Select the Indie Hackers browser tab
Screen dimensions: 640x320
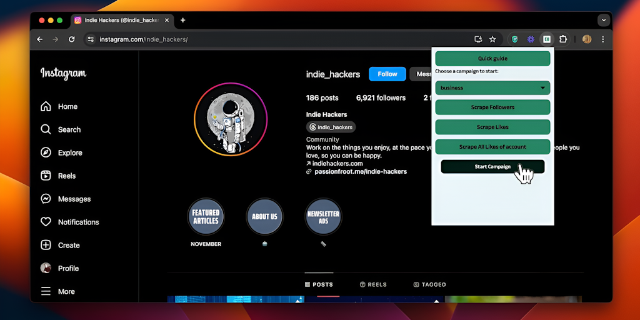[x=122, y=21]
